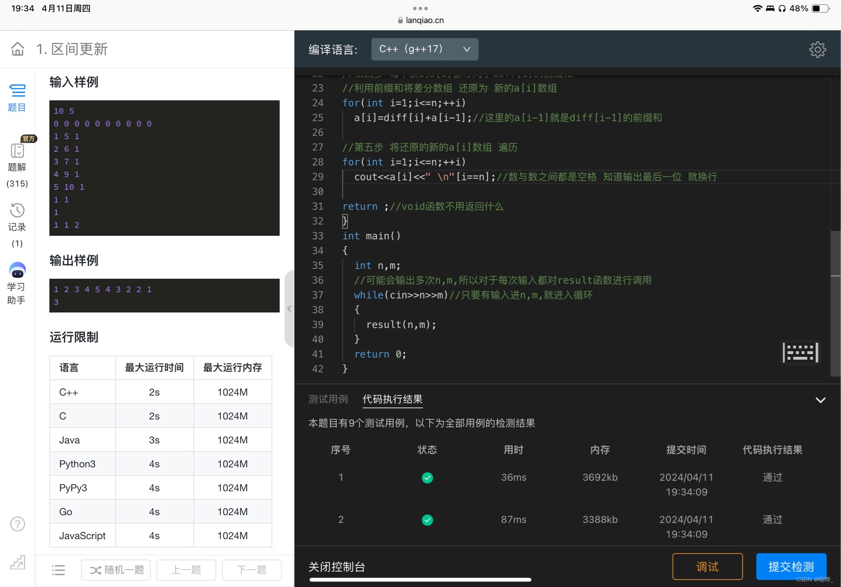Click the help question mark icon
The width and height of the screenshot is (841, 587).
[x=17, y=524]
